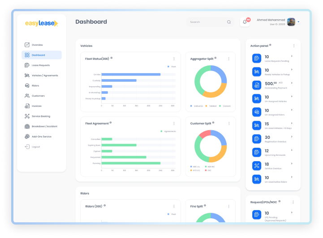Click the Ready Vehicles to Pickup icon
The image size is (323, 238).
(x=257, y=71)
